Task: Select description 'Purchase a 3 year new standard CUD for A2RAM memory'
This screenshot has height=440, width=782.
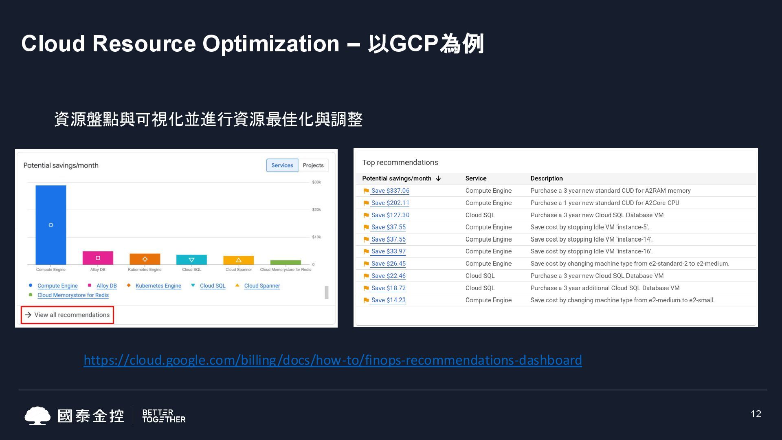Action: [x=610, y=191]
